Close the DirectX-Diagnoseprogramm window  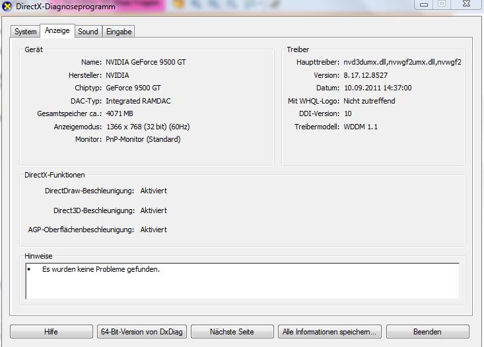466,4
